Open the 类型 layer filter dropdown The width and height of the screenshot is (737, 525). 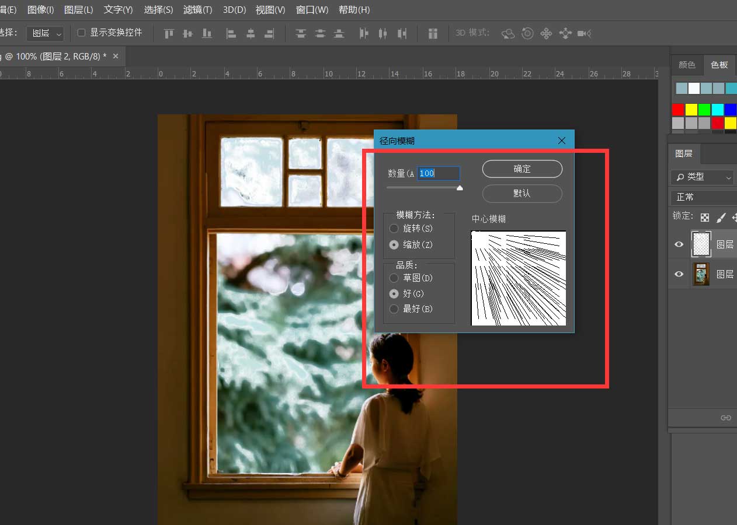[x=703, y=177]
